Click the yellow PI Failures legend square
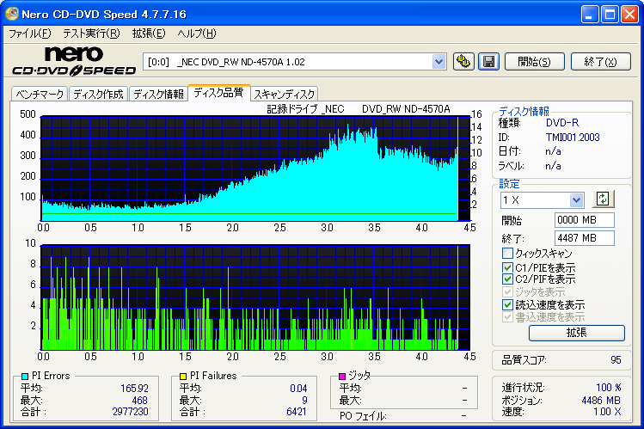Image resolution: width=644 pixels, height=429 pixels. pyautogui.click(x=183, y=376)
